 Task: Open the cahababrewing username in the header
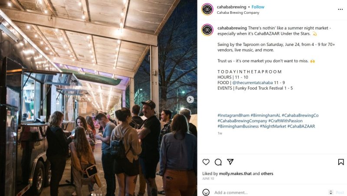tap(232, 7)
